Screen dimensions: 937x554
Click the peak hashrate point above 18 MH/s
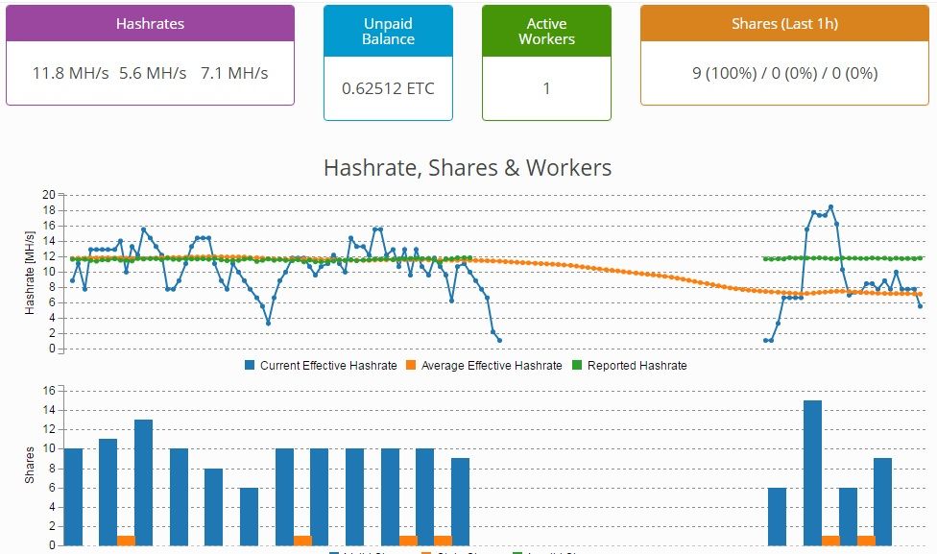pyautogui.click(x=830, y=207)
